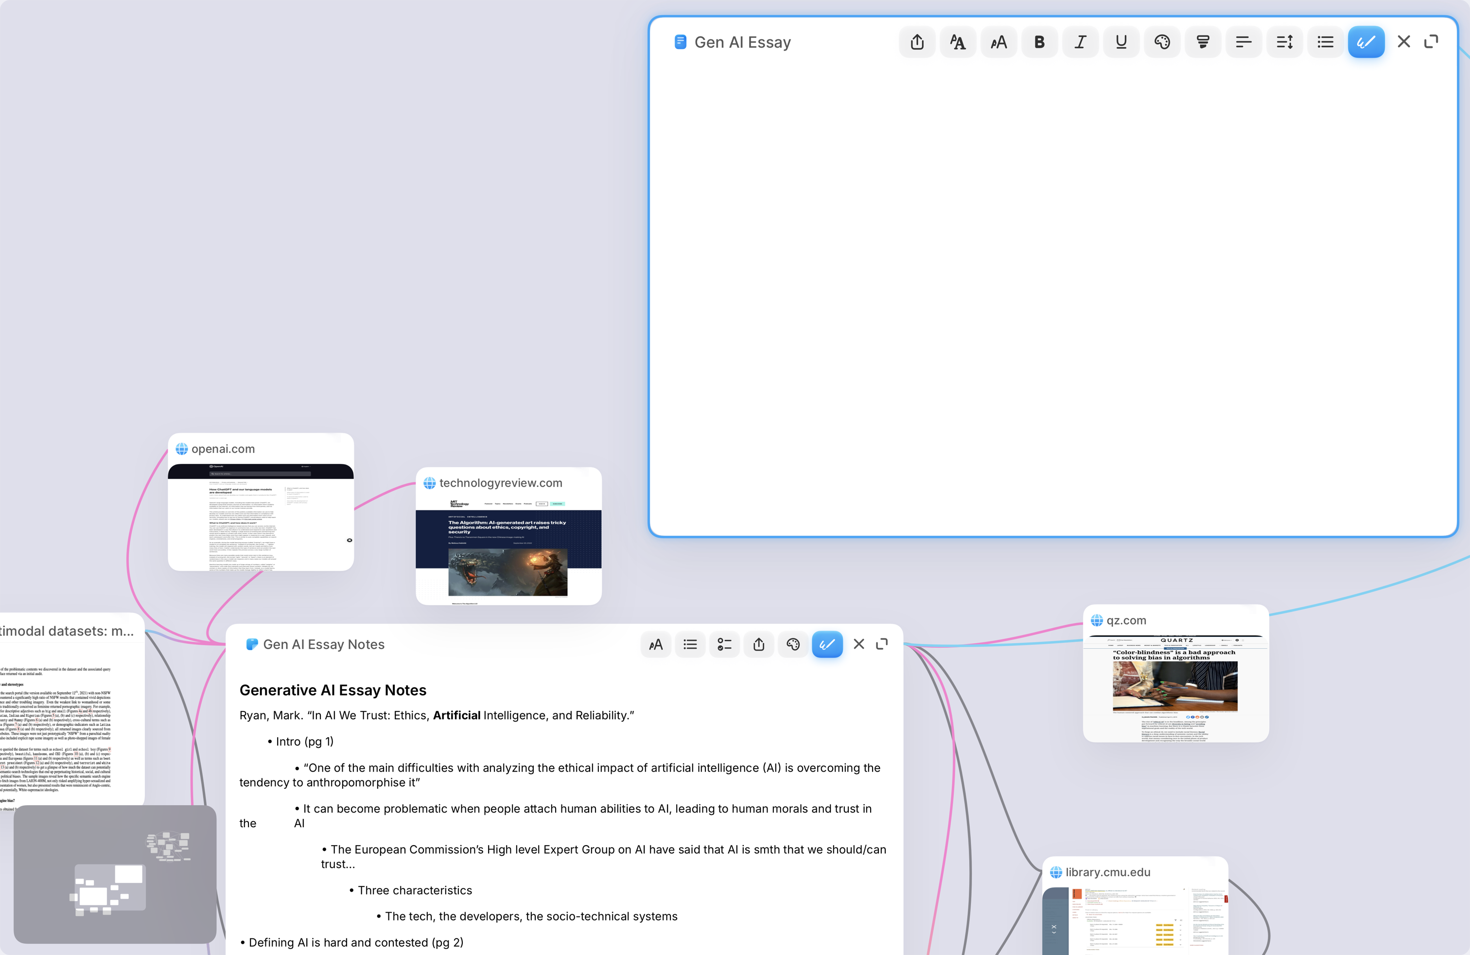Screen dimensions: 1470x955
Task: Toggle underline formatting in Gen AI Essay
Action: coord(1121,42)
